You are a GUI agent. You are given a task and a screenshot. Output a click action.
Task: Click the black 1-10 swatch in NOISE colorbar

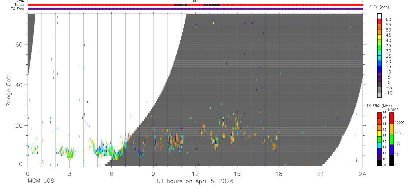[x=392, y=160]
